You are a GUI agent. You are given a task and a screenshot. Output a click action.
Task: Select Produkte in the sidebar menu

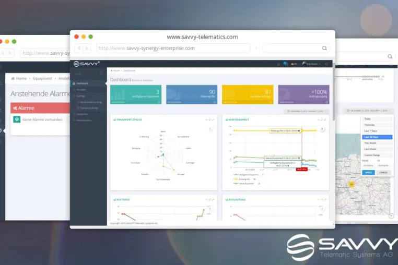pos(88,90)
